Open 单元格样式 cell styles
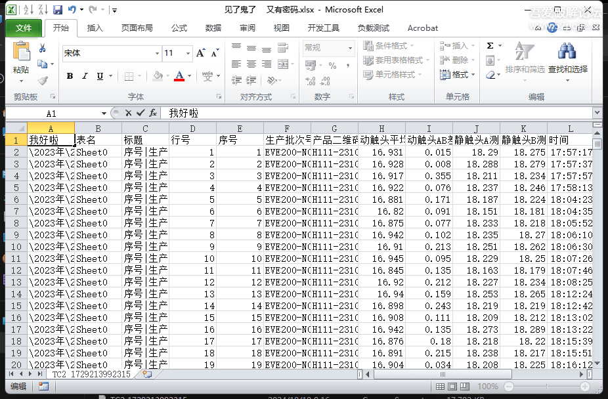This screenshot has height=399, width=608. pos(393,74)
